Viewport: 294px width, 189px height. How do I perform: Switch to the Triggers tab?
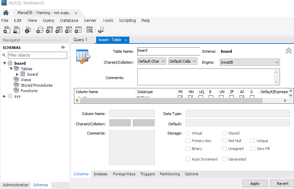148,174
